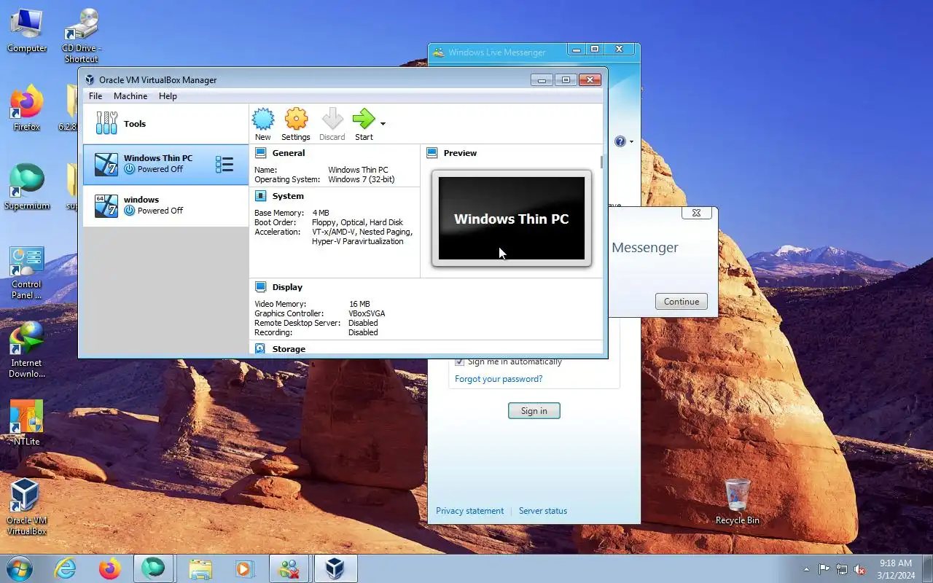Open the Supermium desktop shortcut
Screen dimensions: 933x583
click(x=27, y=188)
